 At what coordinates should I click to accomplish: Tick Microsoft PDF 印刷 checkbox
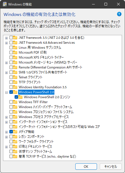(x=11, y=53)
